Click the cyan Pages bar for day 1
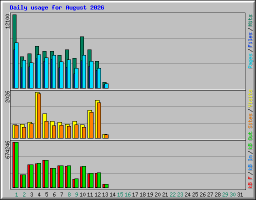256x200 pixels. (x=16, y=65)
